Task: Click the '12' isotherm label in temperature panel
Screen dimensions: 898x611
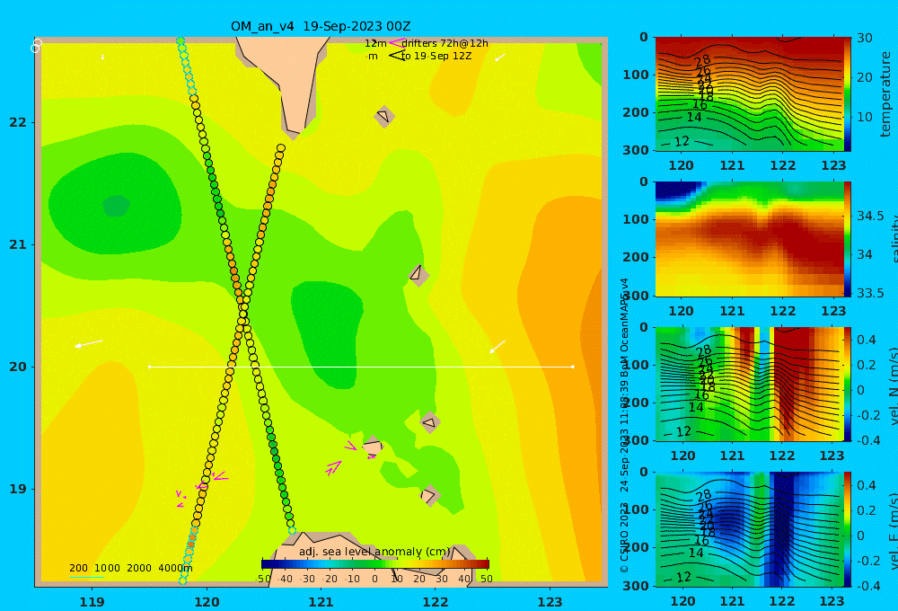Action: click(682, 141)
